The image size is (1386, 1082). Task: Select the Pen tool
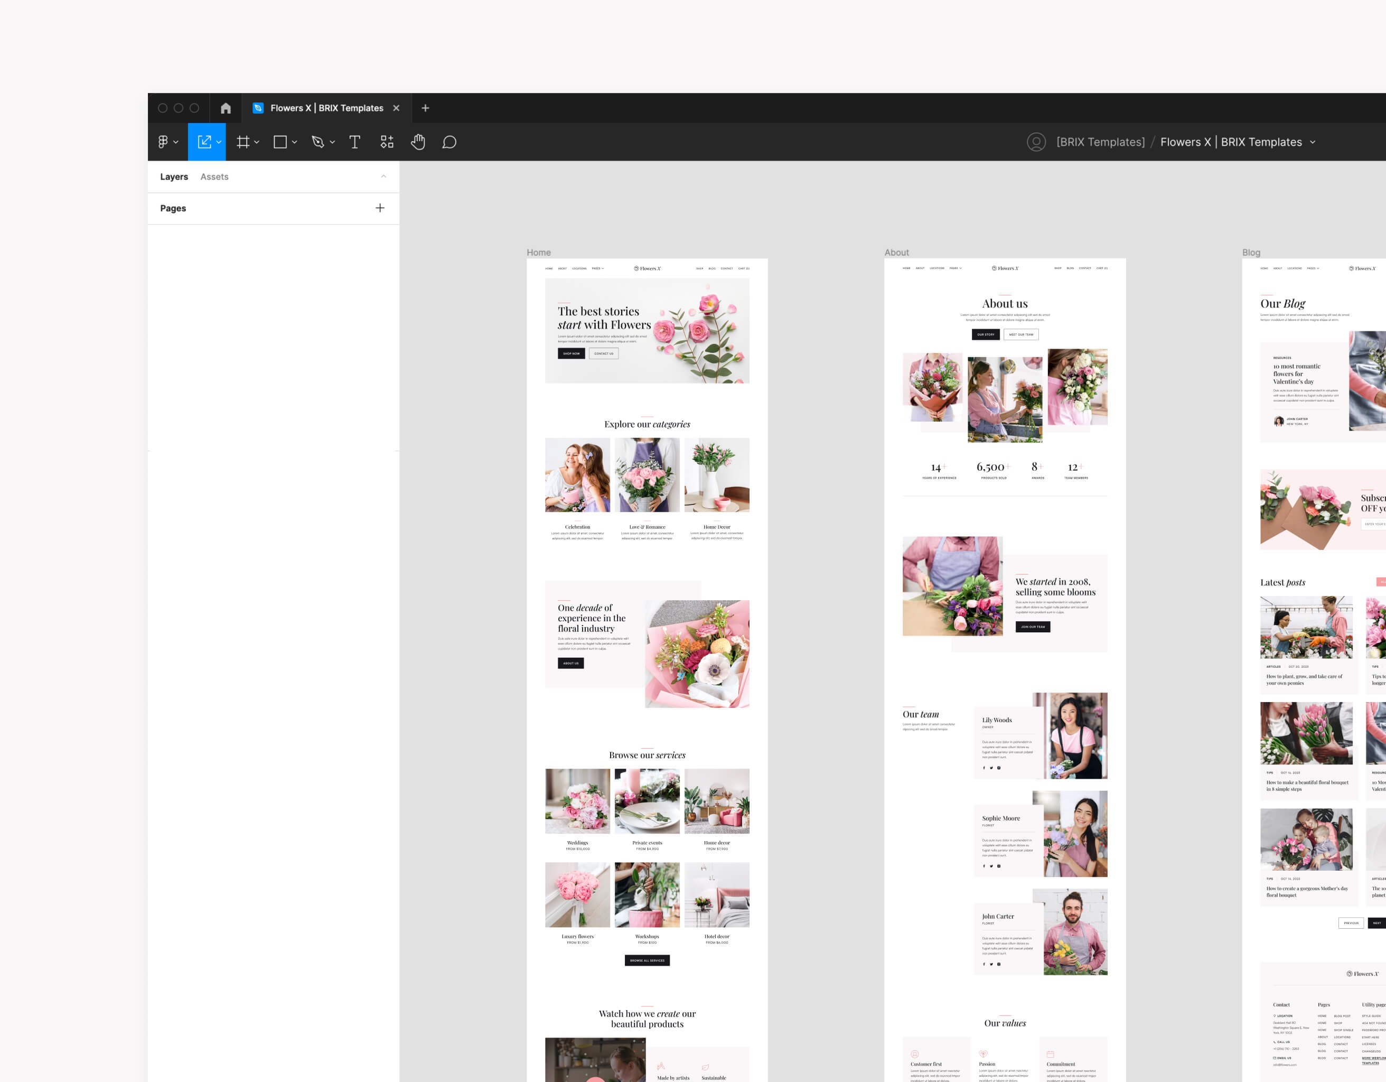coord(318,142)
